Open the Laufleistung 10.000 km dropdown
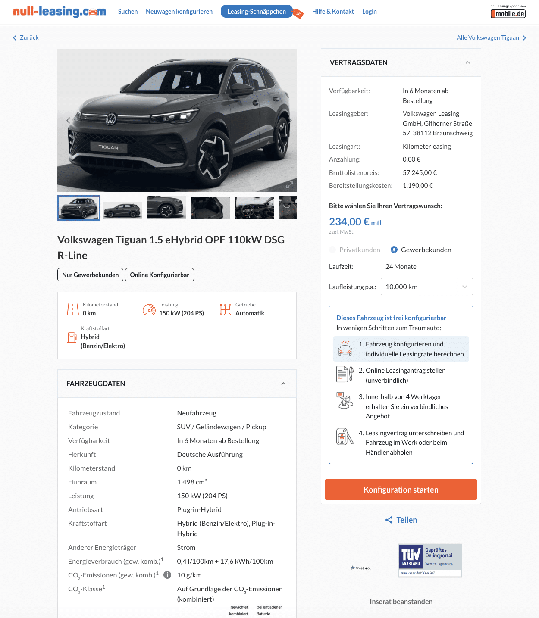539x618 pixels. point(427,287)
